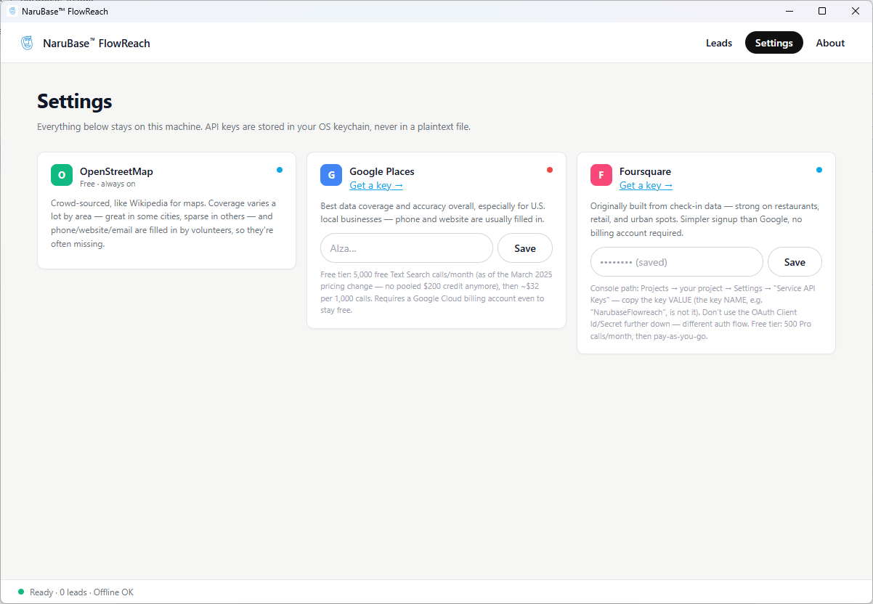Click the 'Google Places' card title
Image resolution: width=873 pixels, height=604 pixels.
click(382, 172)
